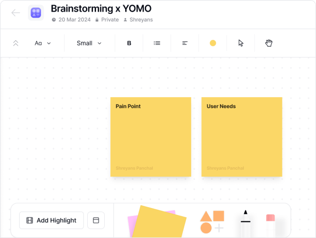
Task: Click the clock icon near 20 Mar 2024
Action: click(x=53, y=20)
